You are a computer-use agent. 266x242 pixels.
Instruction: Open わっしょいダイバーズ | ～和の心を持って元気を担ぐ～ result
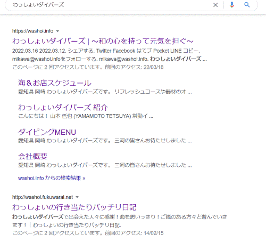[x=103, y=41]
